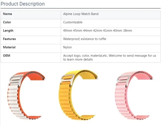The width and height of the screenshot is (163, 126).
Task: Click the Name label cell
Action: [x=31, y=15]
